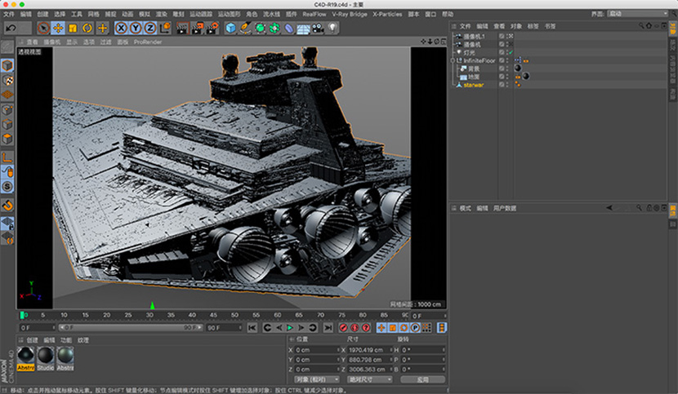
Task: Select Model mode cube icon
Action: (7, 65)
